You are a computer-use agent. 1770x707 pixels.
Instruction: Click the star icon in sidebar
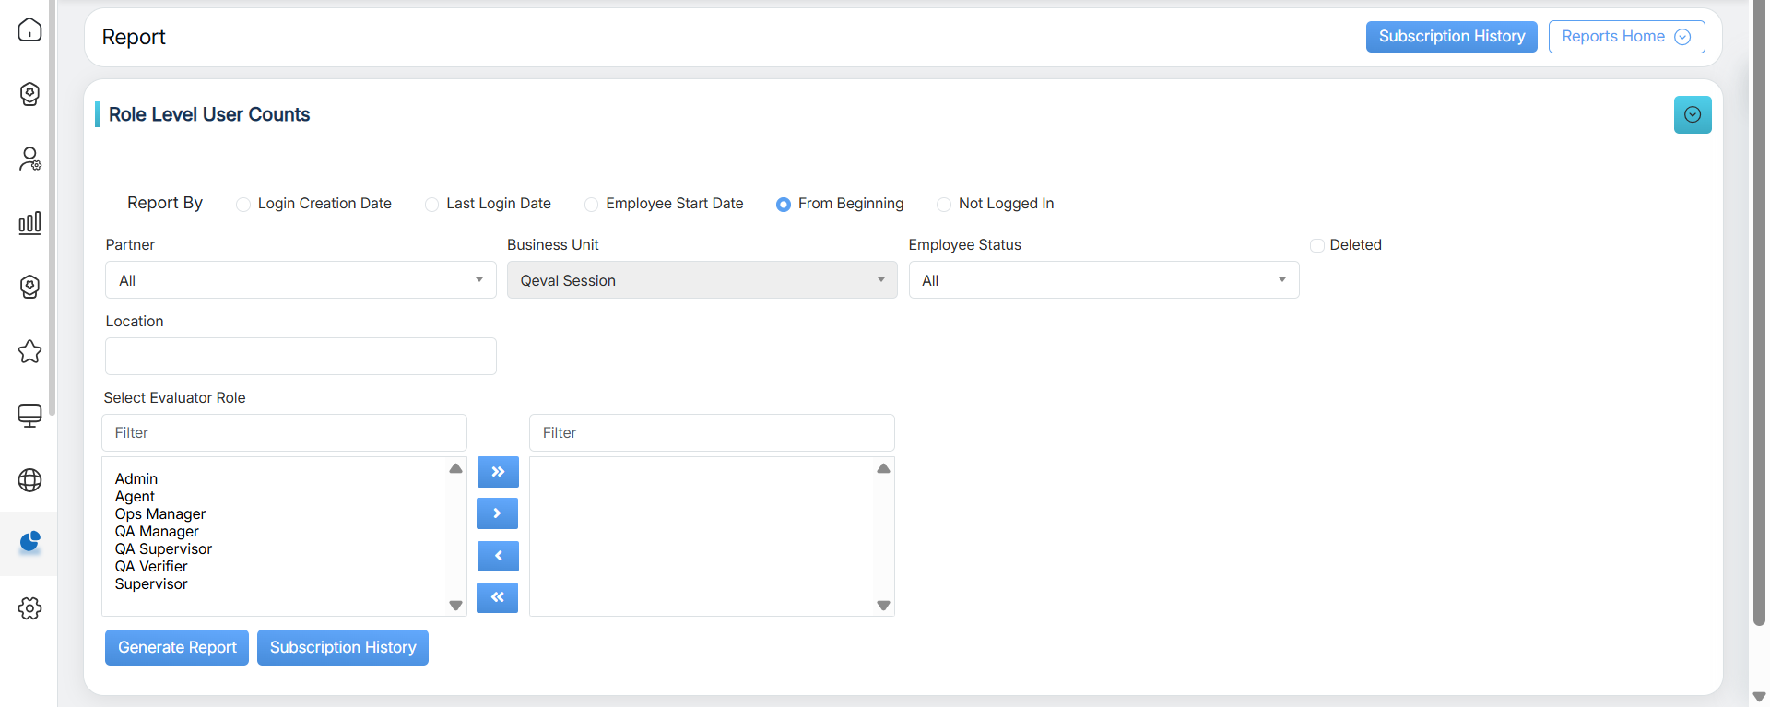coord(29,351)
